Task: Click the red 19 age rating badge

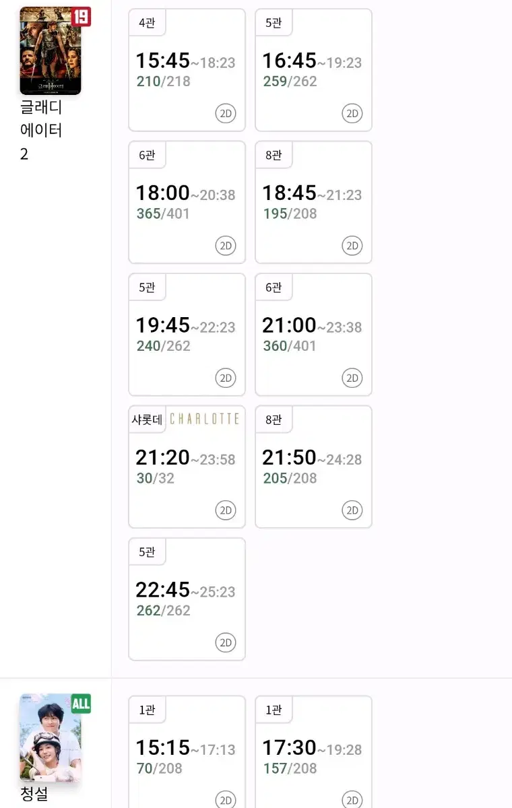Action: pyautogui.click(x=81, y=16)
